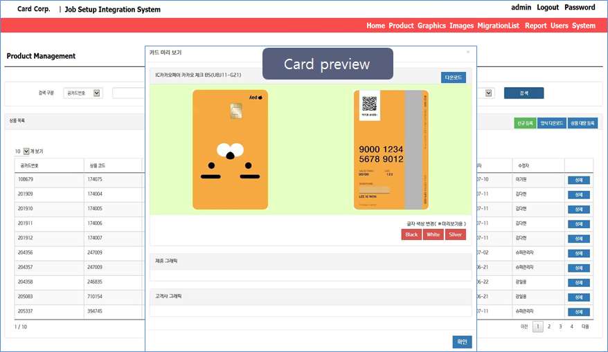Set text color to Black
Screen dimensions: 608x352
click(411, 234)
